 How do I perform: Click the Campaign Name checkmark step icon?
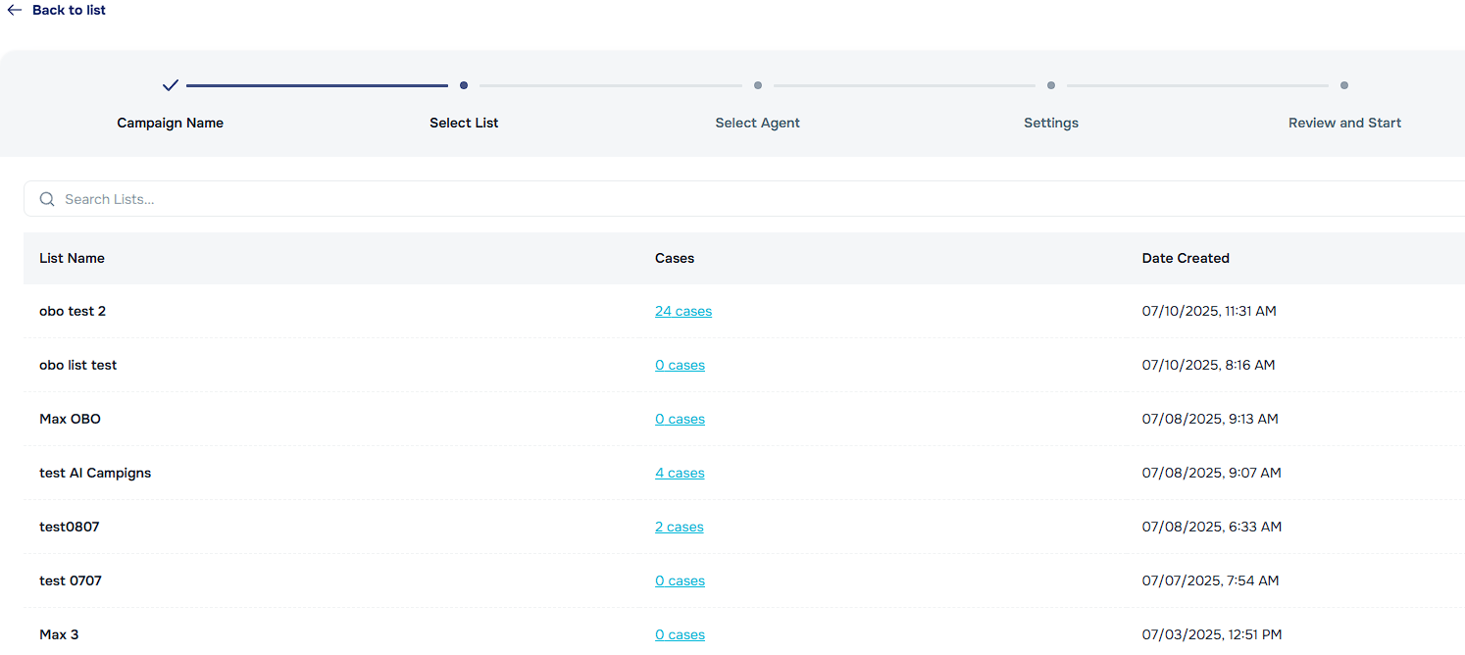click(x=171, y=85)
